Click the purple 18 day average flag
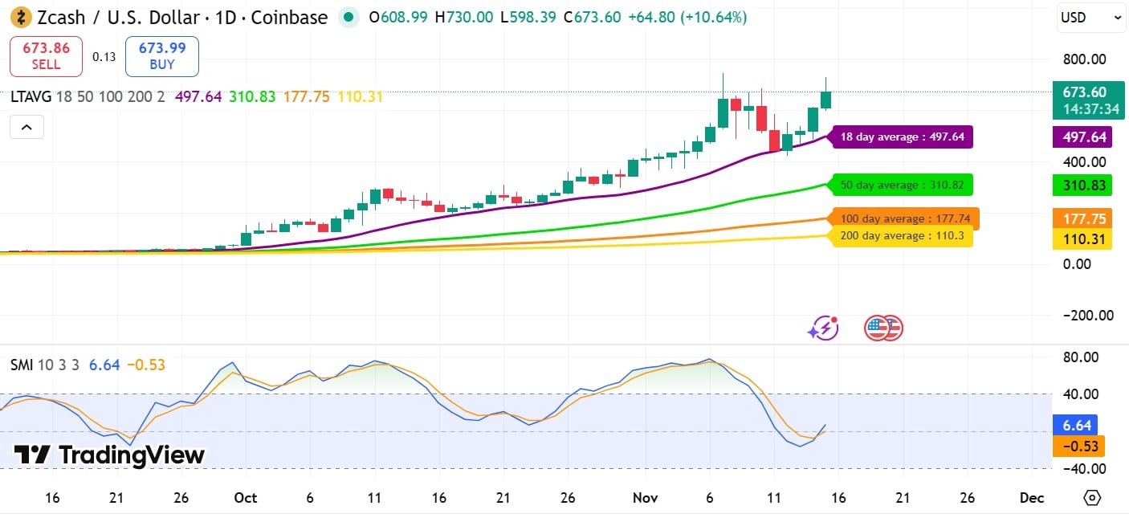Image resolution: width=1129 pixels, height=518 pixels. tap(902, 137)
